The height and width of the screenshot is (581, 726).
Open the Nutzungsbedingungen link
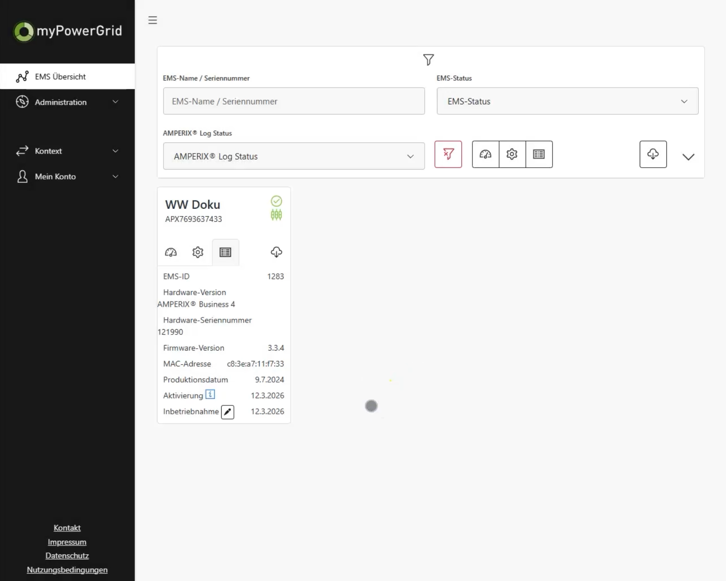click(67, 570)
